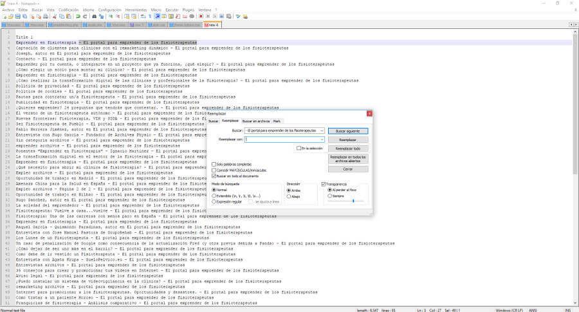Adjust the transparency slider handle
Image resolution: width=579 pixels, height=312 pixels.
click(x=353, y=201)
